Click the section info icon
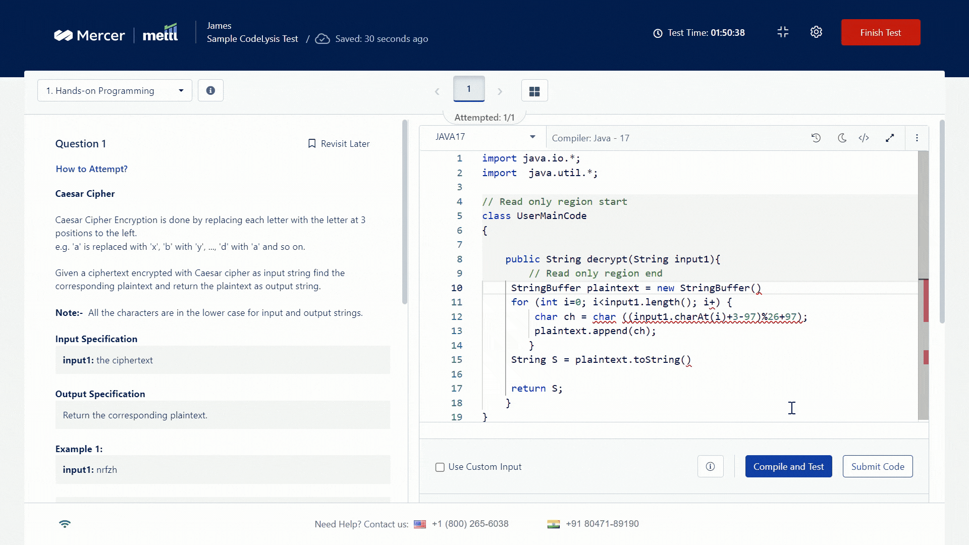The width and height of the screenshot is (969, 545). (210, 90)
